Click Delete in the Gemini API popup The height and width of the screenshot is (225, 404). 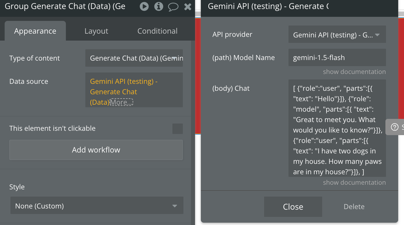click(x=354, y=207)
